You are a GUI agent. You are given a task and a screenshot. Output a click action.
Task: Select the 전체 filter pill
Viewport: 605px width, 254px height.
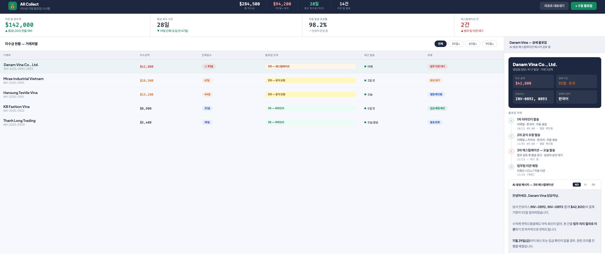pyautogui.click(x=440, y=44)
